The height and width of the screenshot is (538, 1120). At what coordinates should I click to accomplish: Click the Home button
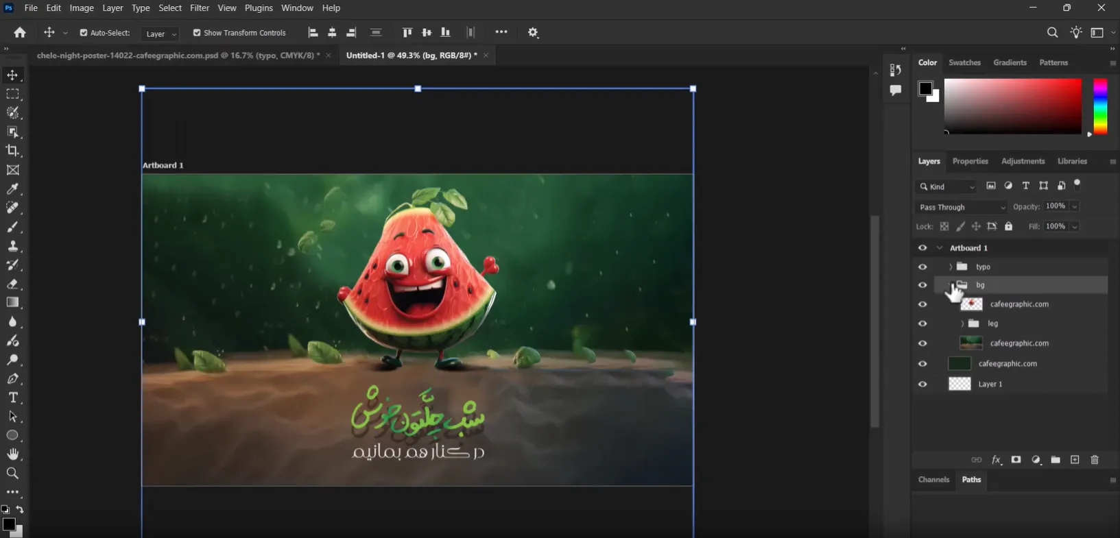[x=20, y=32]
